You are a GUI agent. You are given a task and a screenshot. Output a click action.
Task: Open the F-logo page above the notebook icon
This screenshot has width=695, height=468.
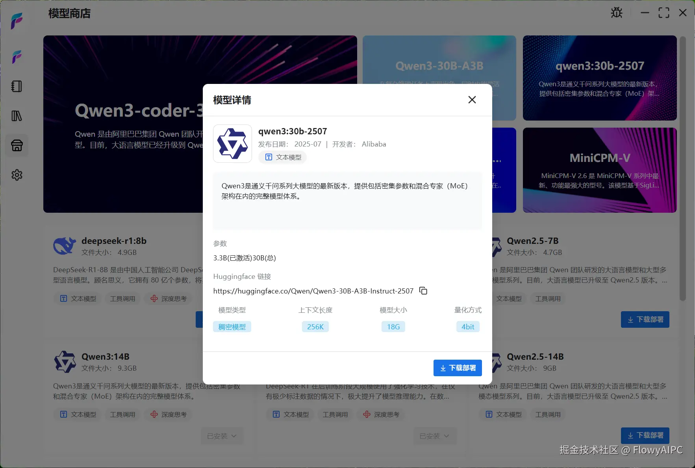pyautogui.click(x=17, y=57)
